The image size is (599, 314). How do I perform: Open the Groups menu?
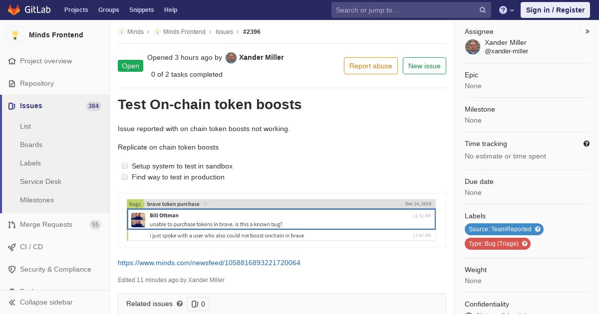[x=109, y=10]
